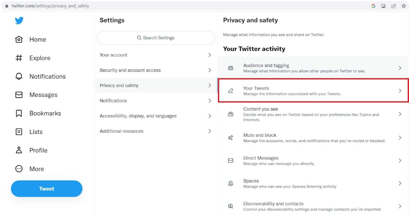Open Profile person icon in sidebar
This screenshot has width=409, height=217.
click(x=19, y=150)
